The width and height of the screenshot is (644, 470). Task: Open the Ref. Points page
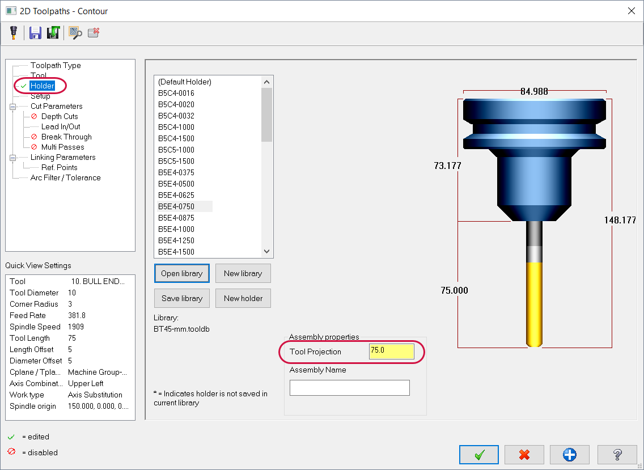pos(59,167)
